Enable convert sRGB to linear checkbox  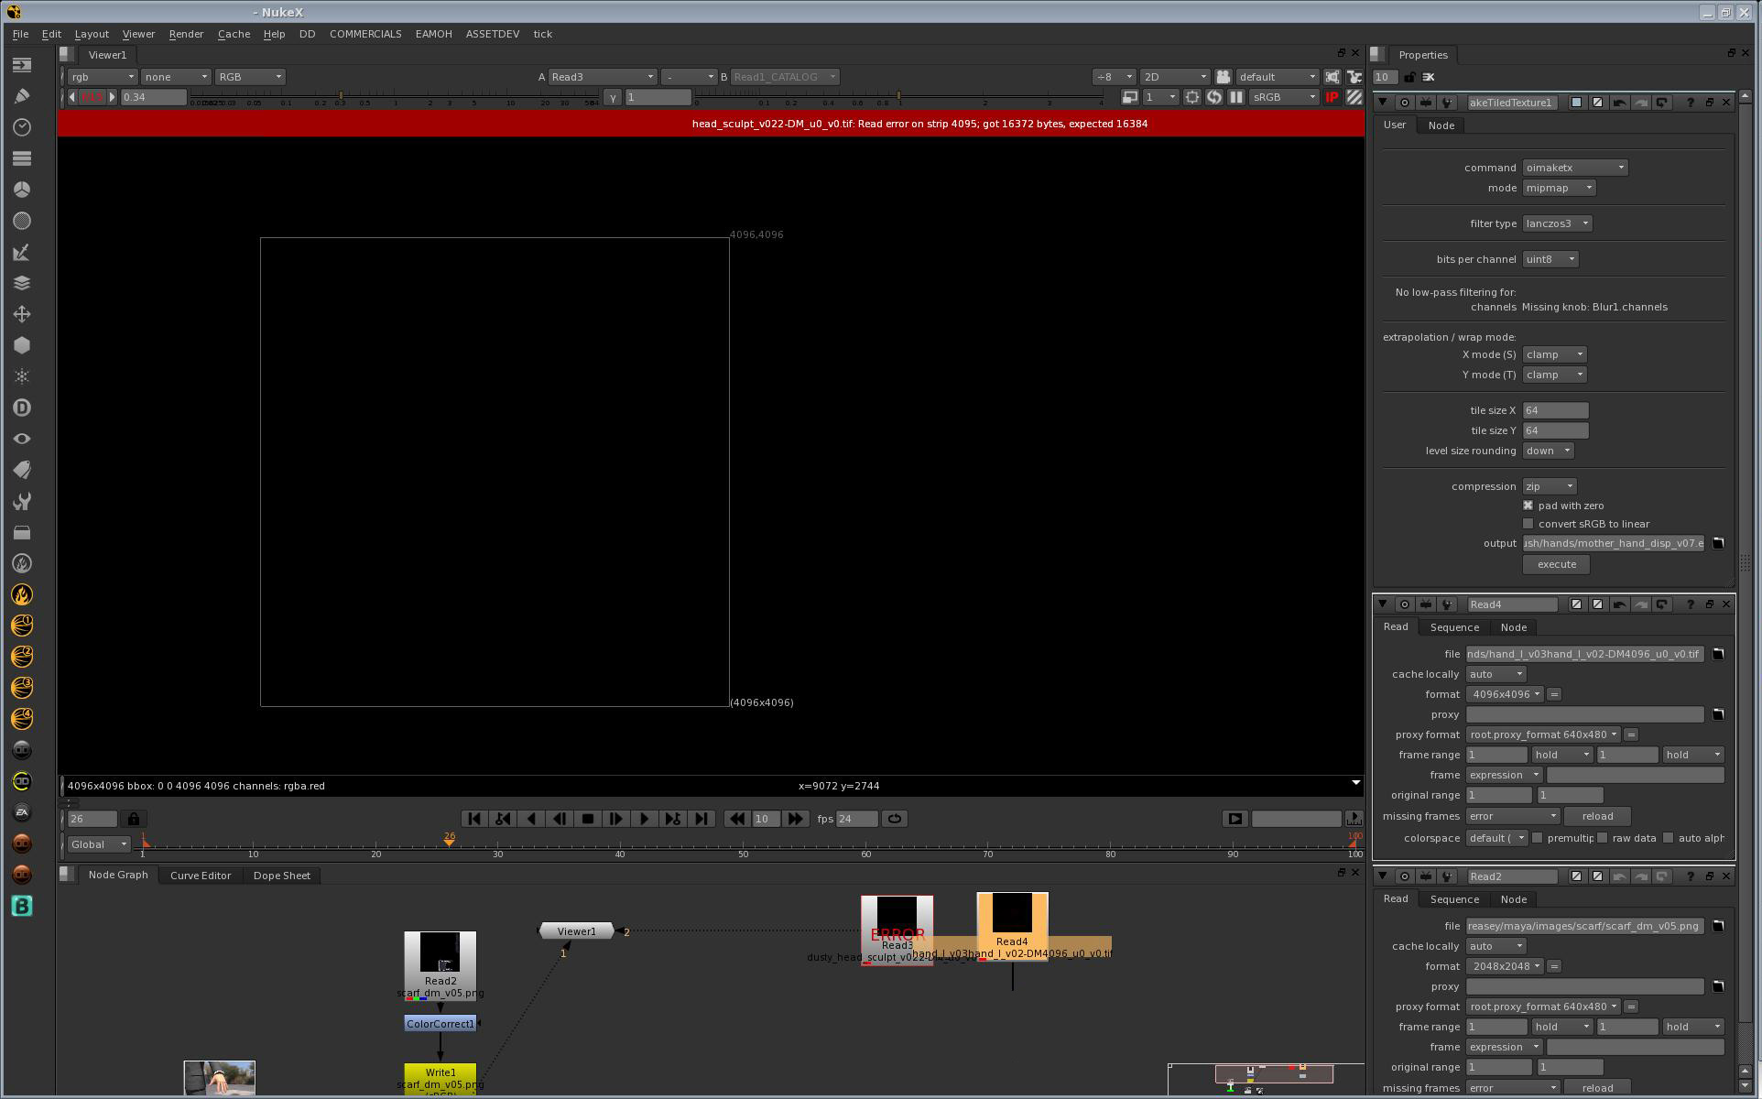tap(1528, 524)
